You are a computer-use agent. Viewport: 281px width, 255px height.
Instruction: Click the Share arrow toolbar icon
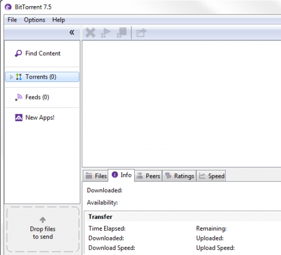[x=141, y=33]
